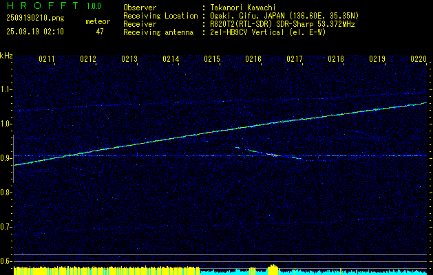Click the yellow peak in the cyan graph
The image size is (433, 275).
pos(273,269)
